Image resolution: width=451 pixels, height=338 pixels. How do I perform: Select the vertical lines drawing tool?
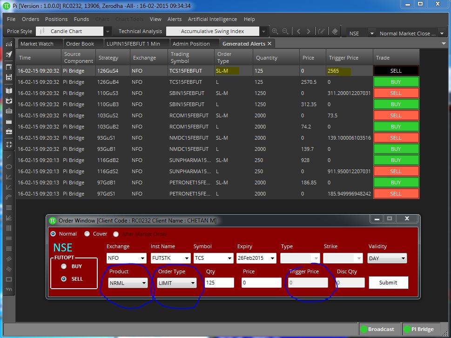click(x=9, y=229)
